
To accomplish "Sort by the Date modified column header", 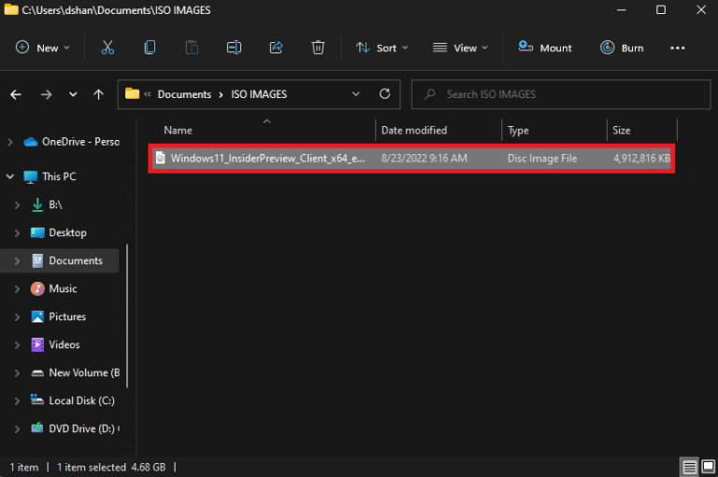I will point(413,131).
